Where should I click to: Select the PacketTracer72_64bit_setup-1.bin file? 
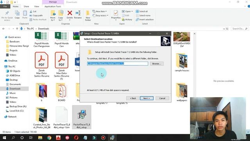[62, 117]
